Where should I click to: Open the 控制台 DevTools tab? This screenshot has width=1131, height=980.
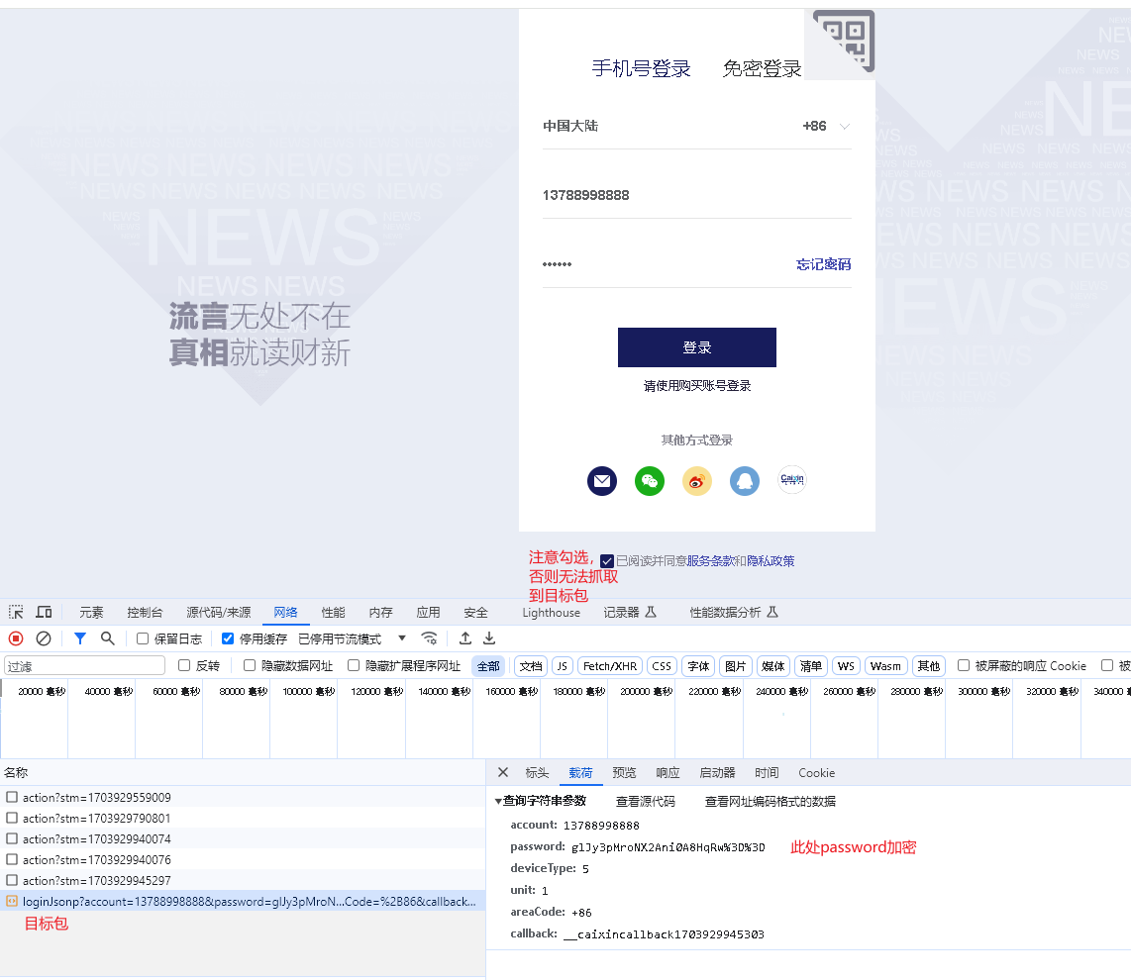pos(145,612)
